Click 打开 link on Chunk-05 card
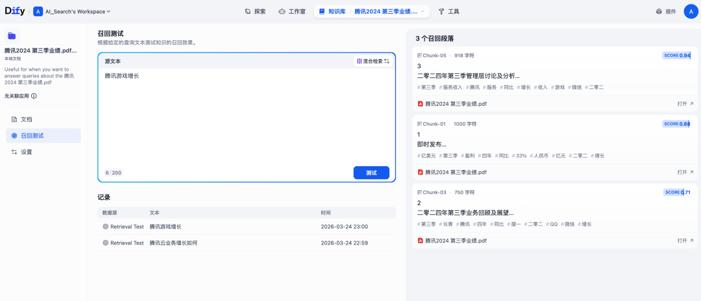The width and height of the screenshot is (701, 301). pos(685,104)
